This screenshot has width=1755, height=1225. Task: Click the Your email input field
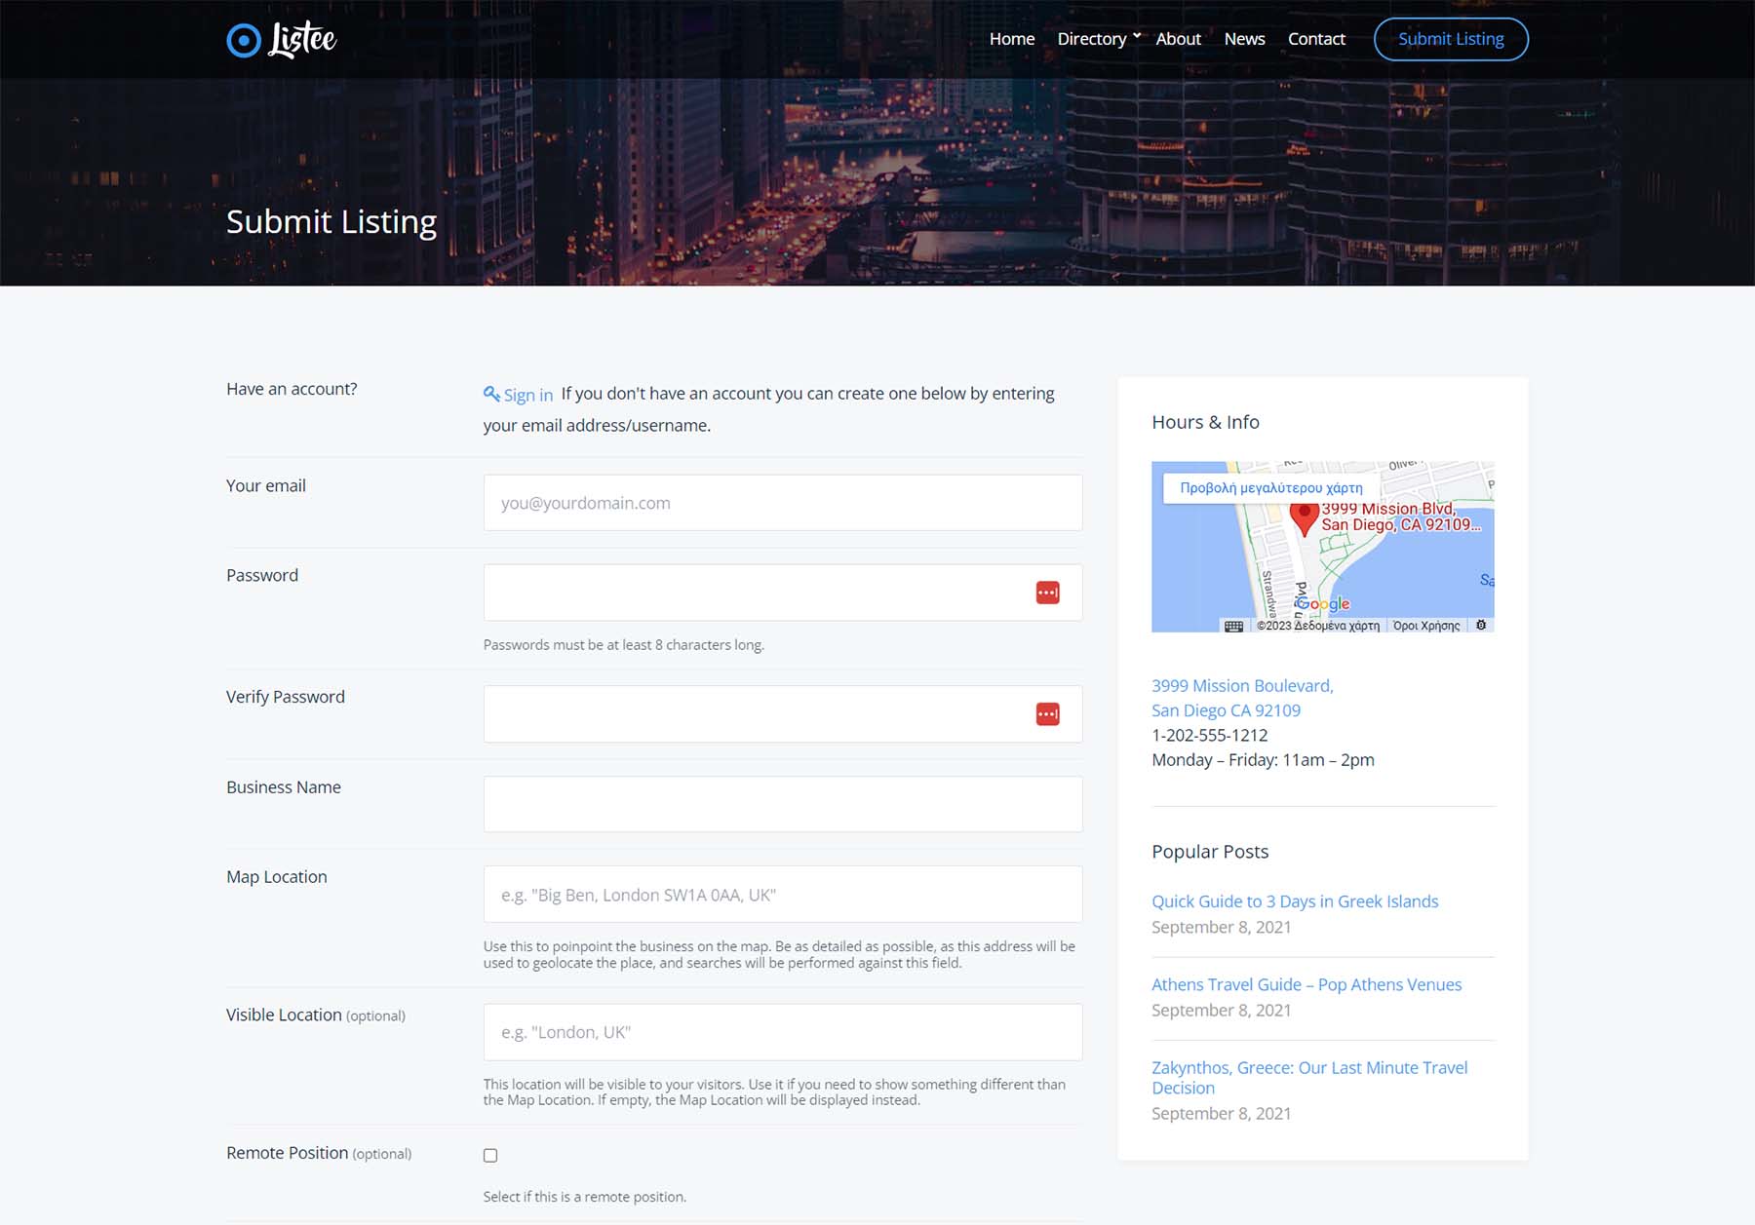click(x=782, y=502)
